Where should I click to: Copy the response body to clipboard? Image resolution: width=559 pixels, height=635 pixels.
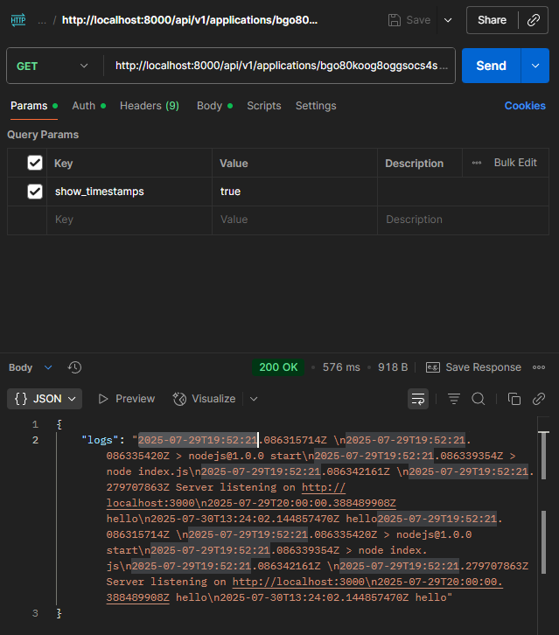pyautogui.click(x=514, y=399)
